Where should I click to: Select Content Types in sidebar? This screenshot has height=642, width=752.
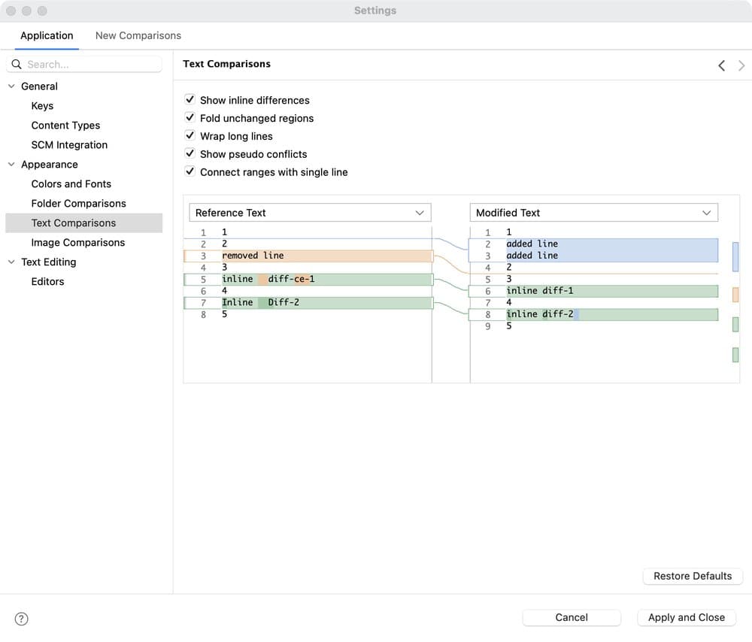[x=65, y=125]
